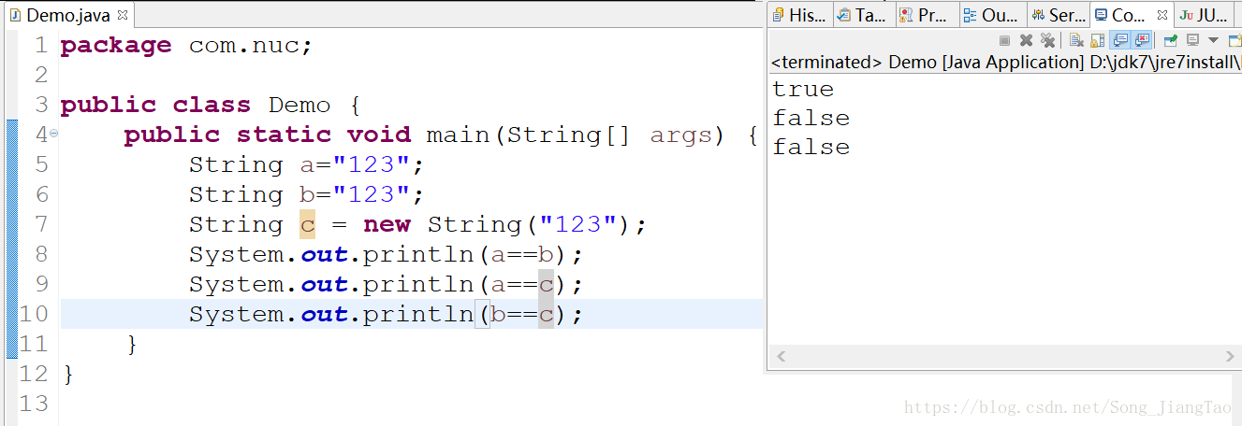Toggle Scroll Lock in the console
This screenshot has width=1242, height=426.
click(1098, 40)
